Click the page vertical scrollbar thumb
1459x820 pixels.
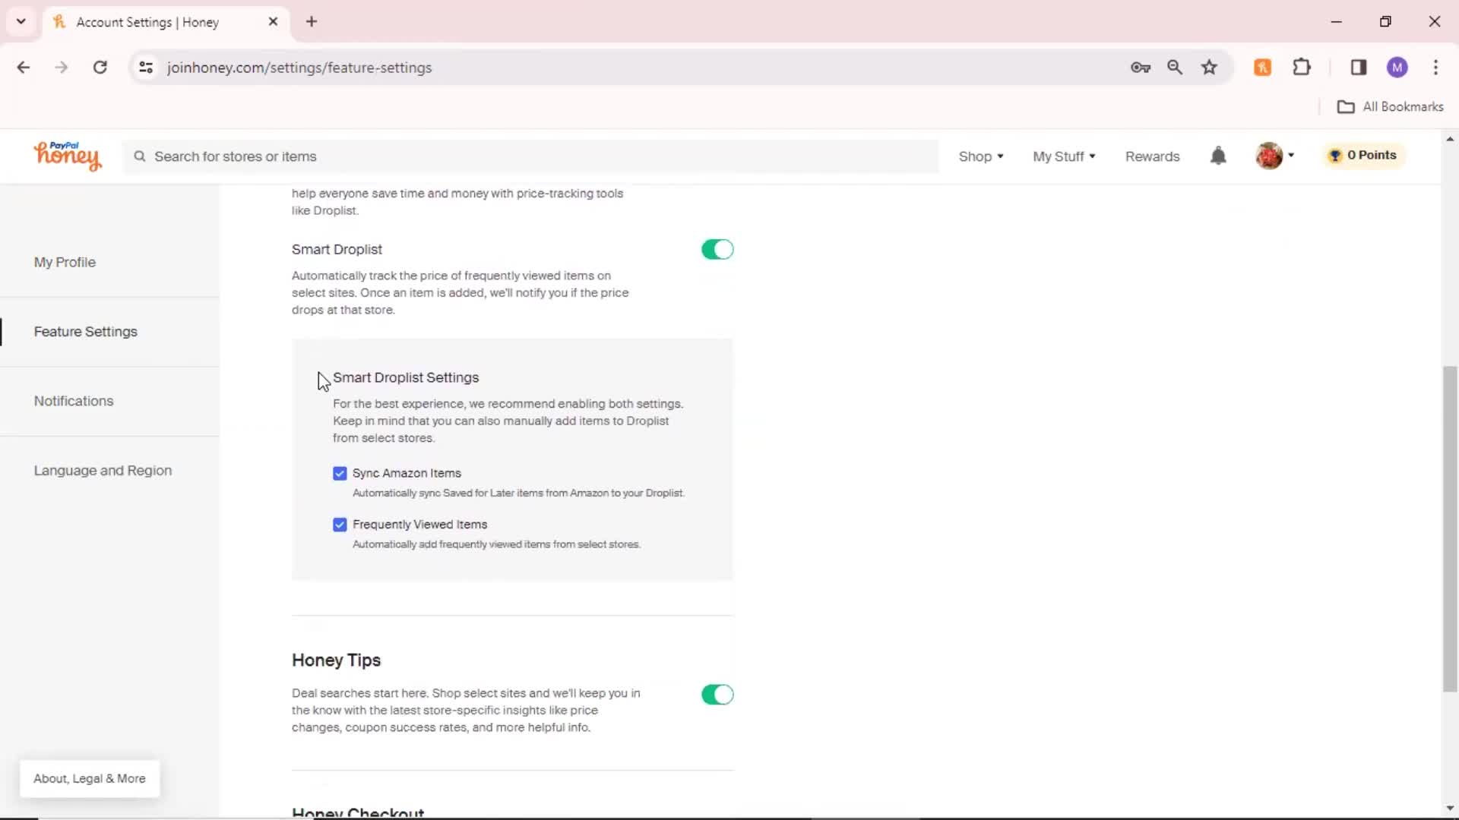[x=1450, y=529]
